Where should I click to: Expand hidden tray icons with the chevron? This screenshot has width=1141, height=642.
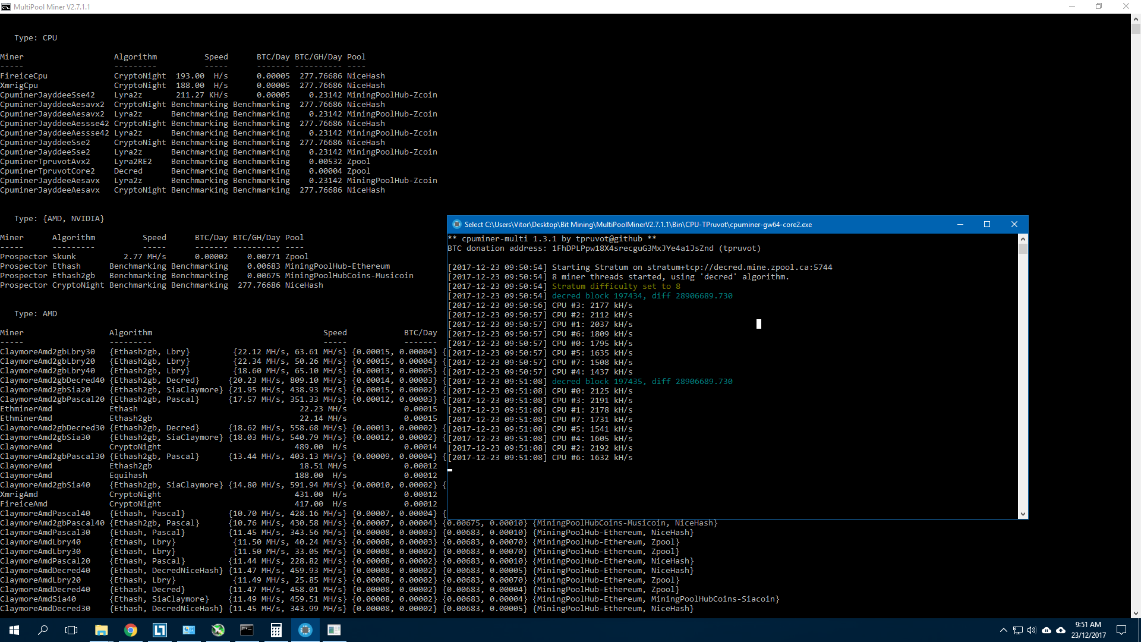click(1004, 630)
